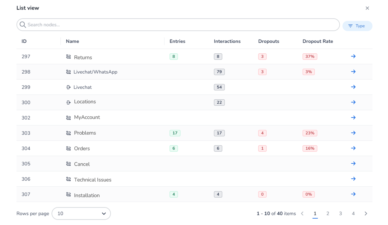Sort by the Dropout Rate column header
Screen dimensions: 388x225
pyautogui.click(x=318, y=41)
